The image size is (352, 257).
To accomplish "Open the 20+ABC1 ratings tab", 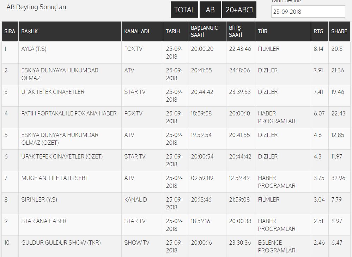I will (239, 10).
